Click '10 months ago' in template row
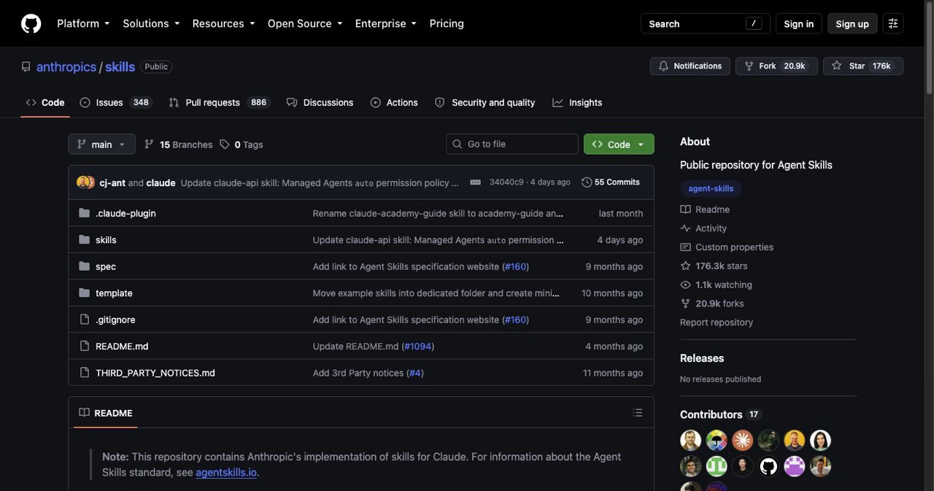Image resolution: width=934 pixels, height=491 pixels. pos(612,293)
